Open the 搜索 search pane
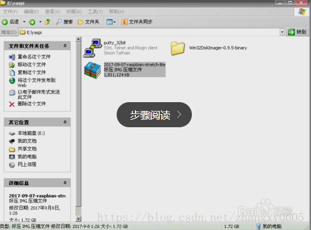Image resolution: width=311 pixels, height=230 pixels. (x=65, y=22)
